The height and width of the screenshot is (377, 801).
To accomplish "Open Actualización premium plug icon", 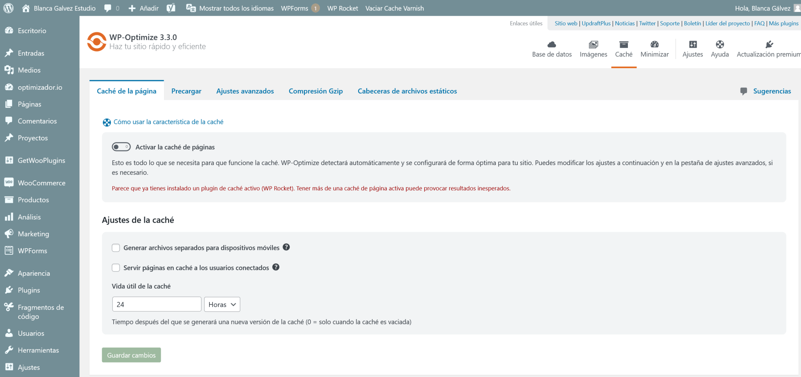I will tap(769, 44).
